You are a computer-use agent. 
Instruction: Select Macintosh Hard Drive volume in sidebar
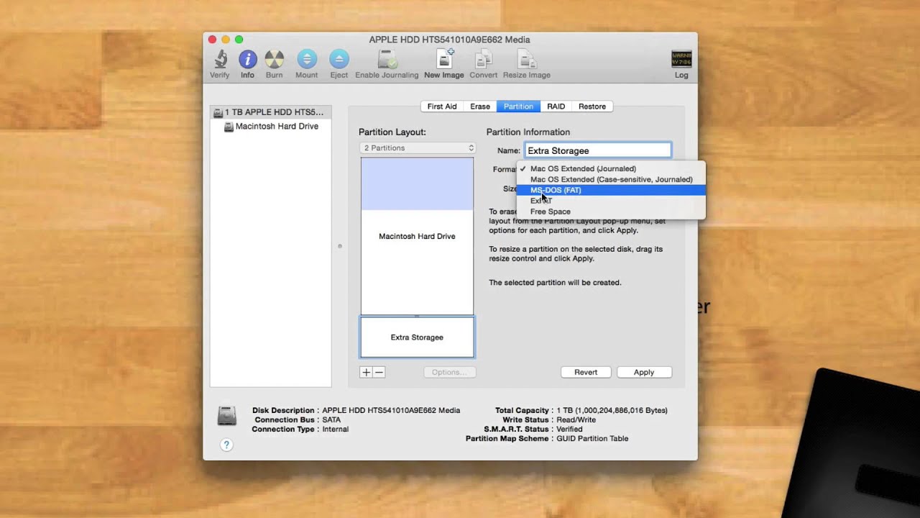270,127
